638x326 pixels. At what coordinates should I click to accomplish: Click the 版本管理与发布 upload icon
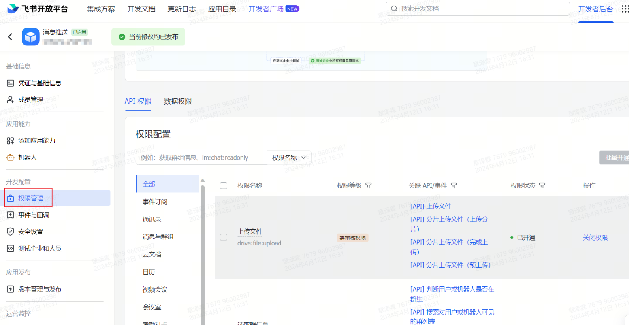pos(10,289)
